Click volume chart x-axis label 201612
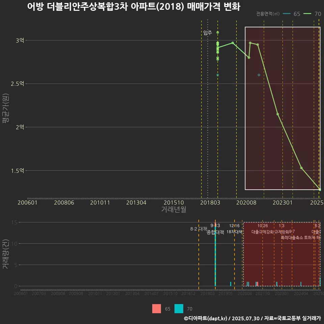Viewport: 324px width, 324px height. (188, 293)
